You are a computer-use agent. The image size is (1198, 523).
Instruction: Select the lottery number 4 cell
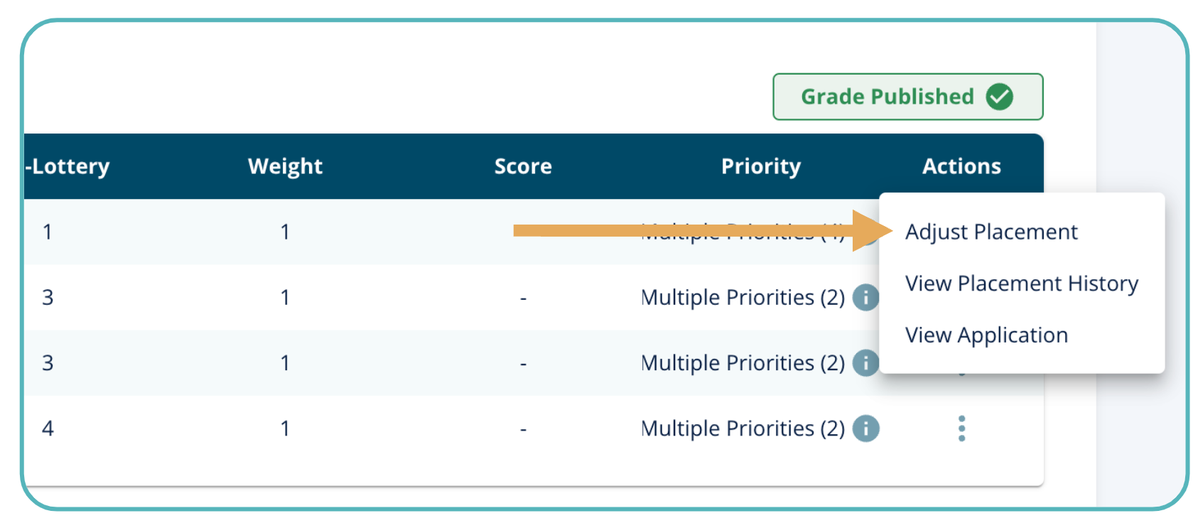(x=48, y=428)
